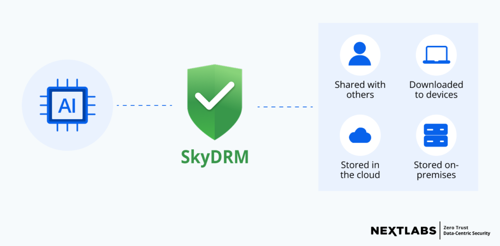Click the 'Shared with others' caption
500x246 pixels.
[x=360, y=89]
